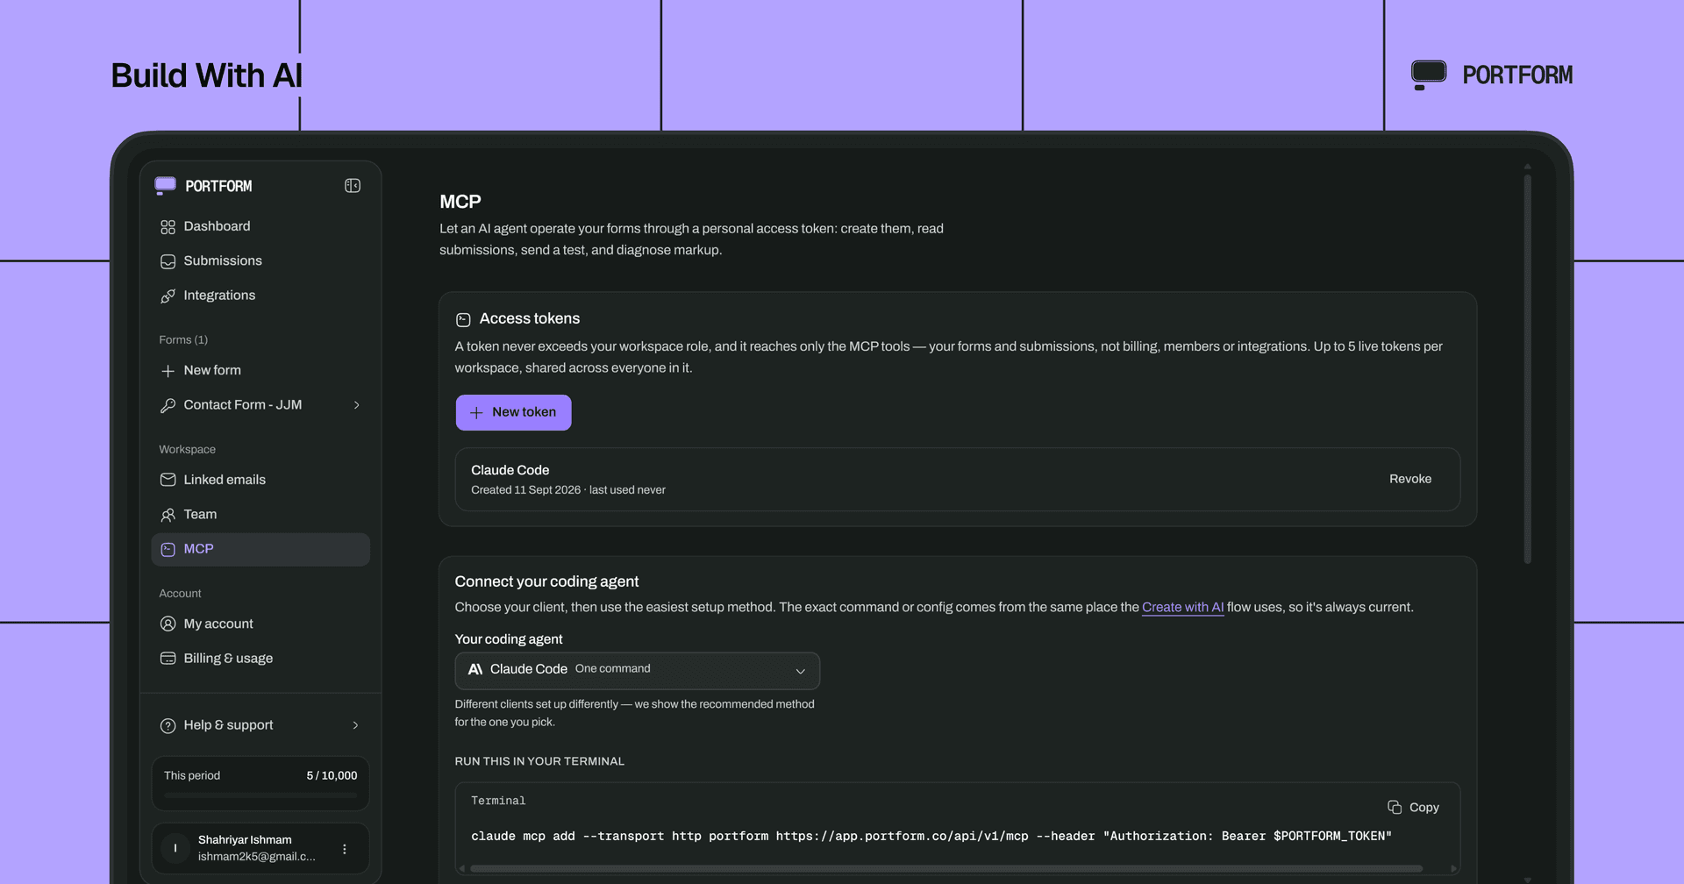This screenshot has width=1684, height=884.
Task: Click the MCP page heading
Action: [460, 202]
